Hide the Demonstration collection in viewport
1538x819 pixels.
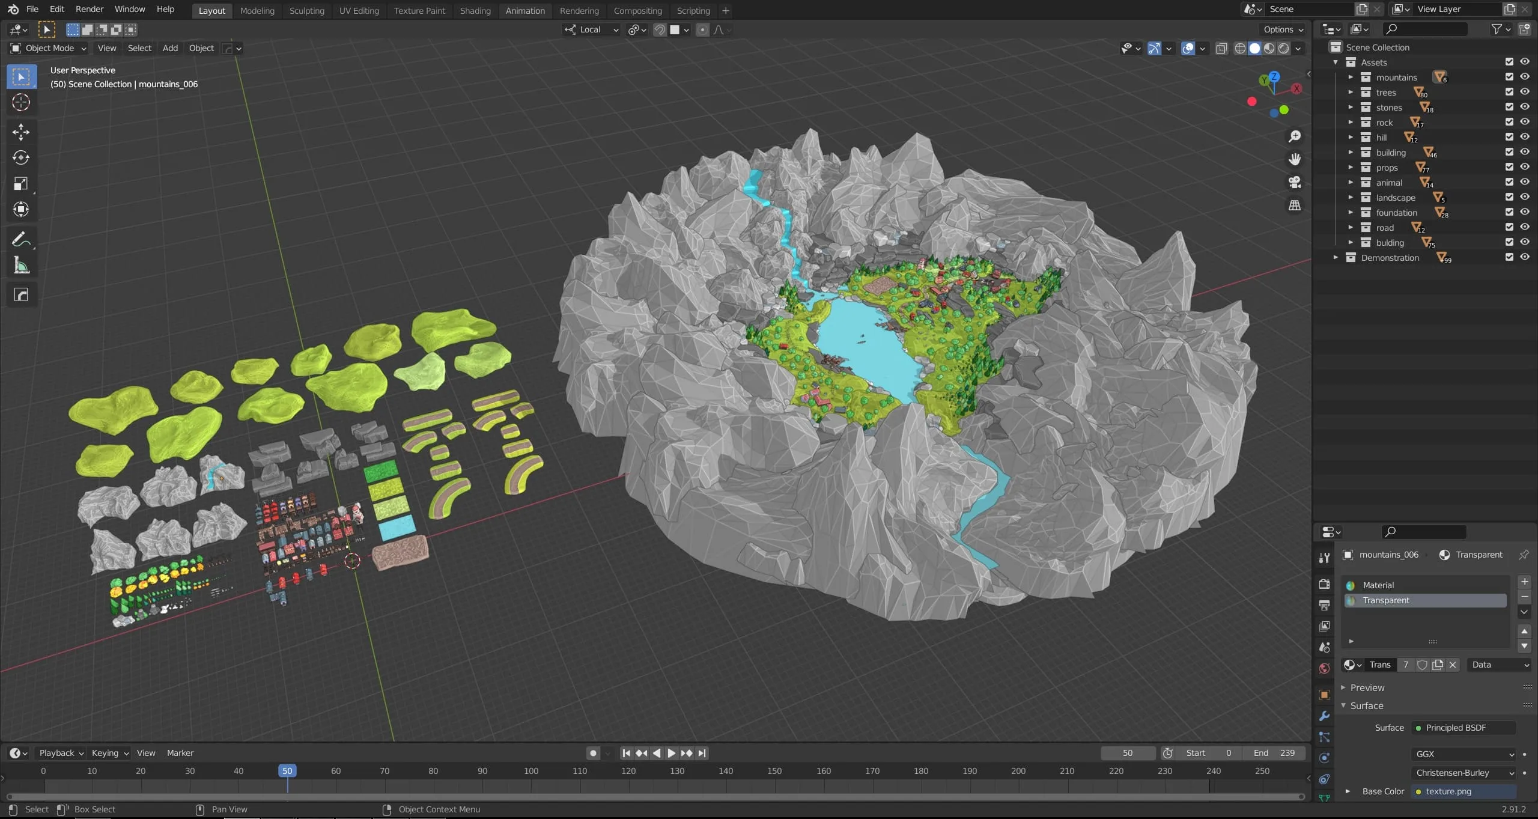coord(1525,257)
